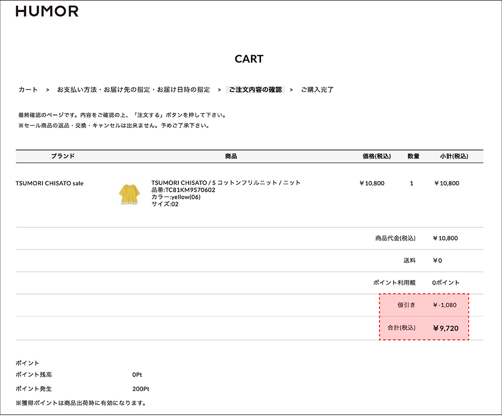Click the ご購入完了 step label
This screenshot has height=416, width=502.
point(317,90)
